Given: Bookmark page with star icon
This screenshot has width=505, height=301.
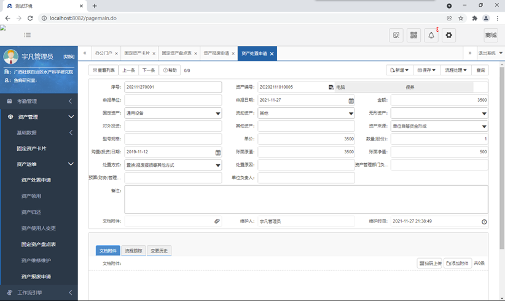Looking at the screenshot, I should [x=461, y=18].
